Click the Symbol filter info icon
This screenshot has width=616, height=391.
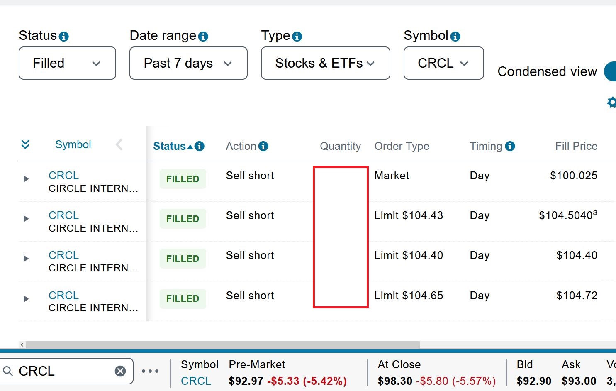[455, 37]
